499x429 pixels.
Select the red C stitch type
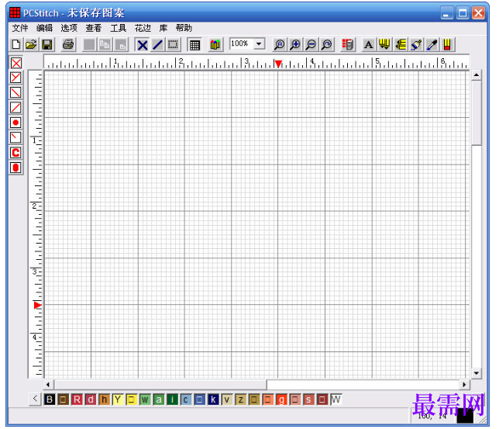(16, 153)
